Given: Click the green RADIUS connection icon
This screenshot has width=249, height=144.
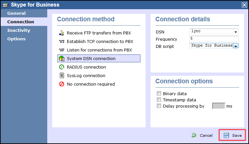Looking at the screenshot, I should tap(61, 67).
